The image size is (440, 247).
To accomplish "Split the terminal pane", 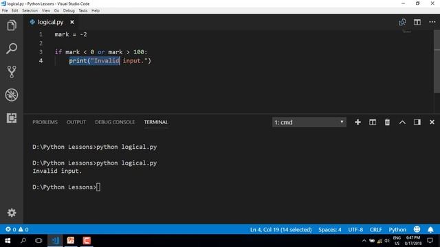I will pyautogui.click(x=373, y=122).
